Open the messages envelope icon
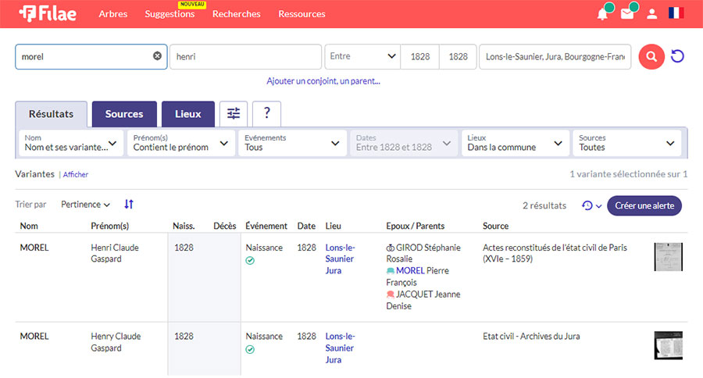The image size is (703, 378). (x=627, y=14)
